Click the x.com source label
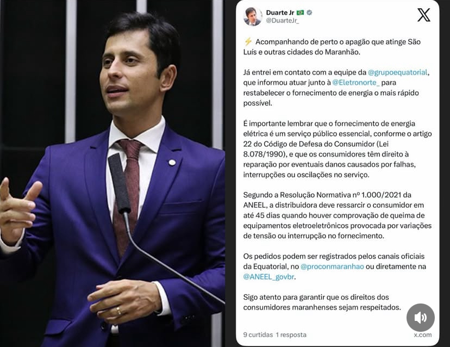450x347 pixels. (423, 335)
